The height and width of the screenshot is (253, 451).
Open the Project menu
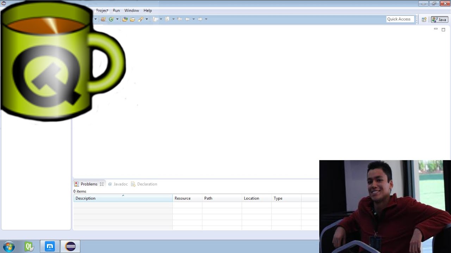pyautogui.click(x=102, y=11)
